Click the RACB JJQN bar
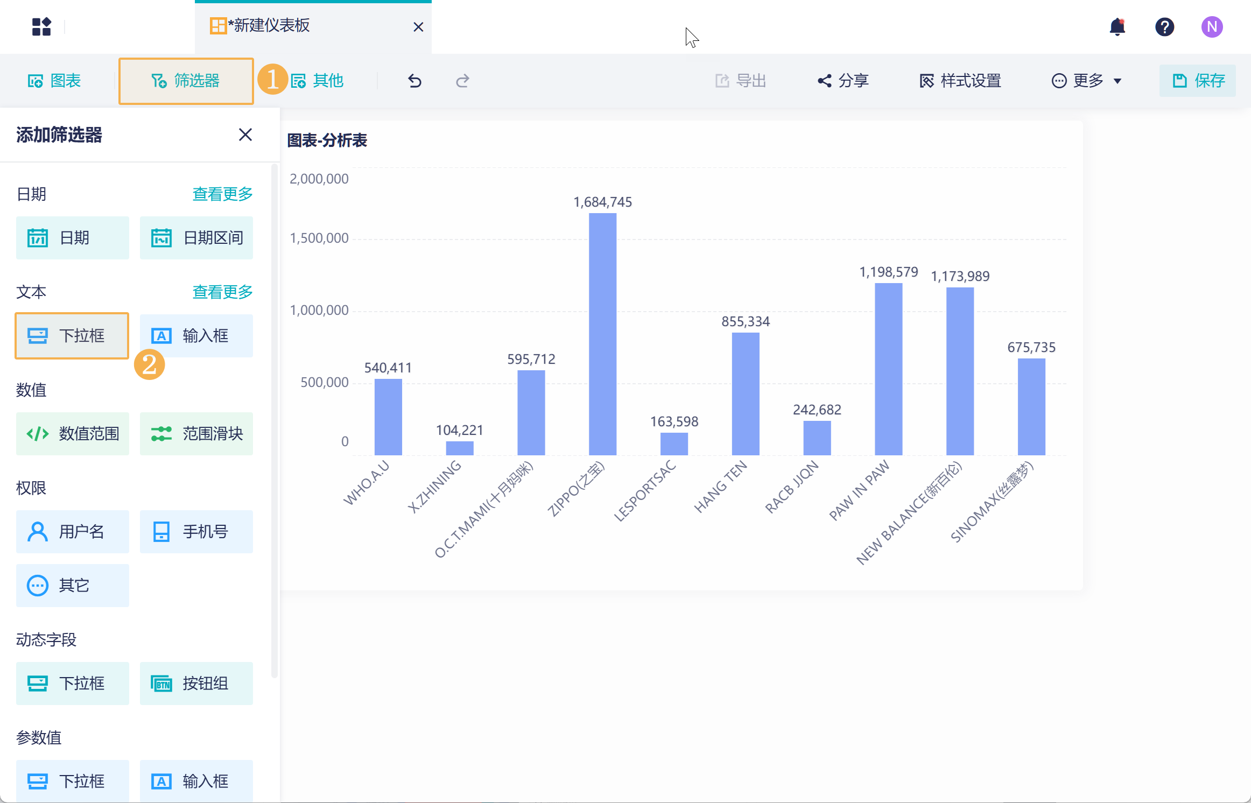The height and width of the screenshot is (803, 1251). tap(817, 438)
